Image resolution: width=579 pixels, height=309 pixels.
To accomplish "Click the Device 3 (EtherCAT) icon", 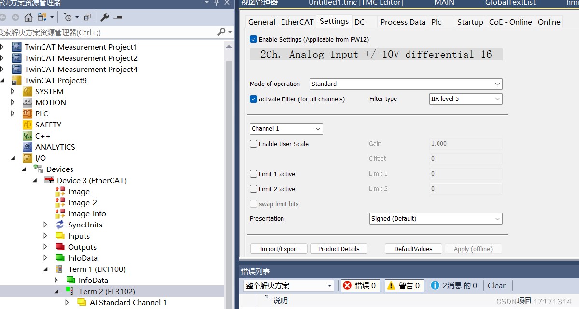I will coord(49,180).
